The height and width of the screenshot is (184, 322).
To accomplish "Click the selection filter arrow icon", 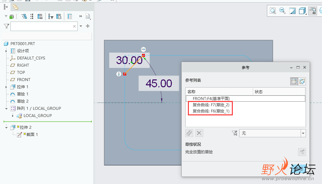I will (234, 133).
